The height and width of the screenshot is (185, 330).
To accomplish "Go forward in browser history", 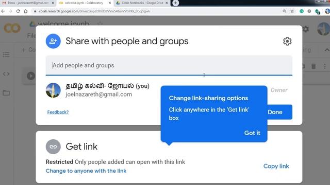I will point(10,11).
